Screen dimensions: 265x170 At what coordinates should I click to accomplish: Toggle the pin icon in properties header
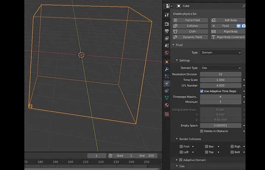click(243, 6)
